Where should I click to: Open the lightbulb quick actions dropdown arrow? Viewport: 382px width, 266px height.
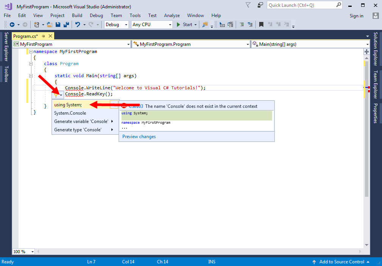pos(61,95)
